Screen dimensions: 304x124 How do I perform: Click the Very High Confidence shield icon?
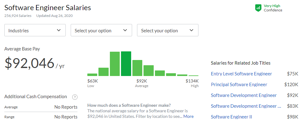(258, 8)
